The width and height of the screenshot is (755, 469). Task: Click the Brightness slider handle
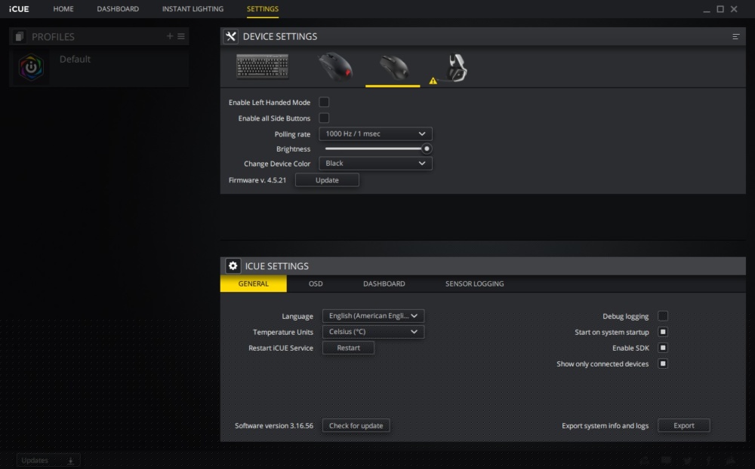(427, 149)
